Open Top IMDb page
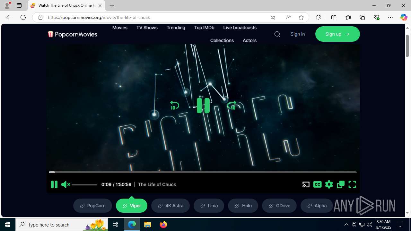Image resolution: width=411 pixels, height=231 pixels. pos(204,28)
